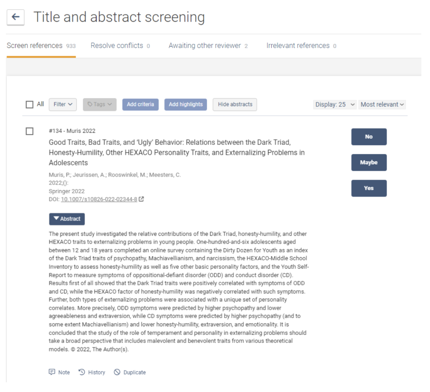Click the Add criteria button
Image resolution: width=430 pixels, height=392 pixels.
coord(140,104)
